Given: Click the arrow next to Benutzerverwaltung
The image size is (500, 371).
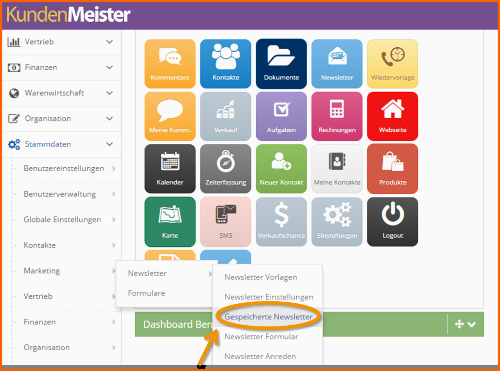Looking at the screenshot, I should click(114, 194).
